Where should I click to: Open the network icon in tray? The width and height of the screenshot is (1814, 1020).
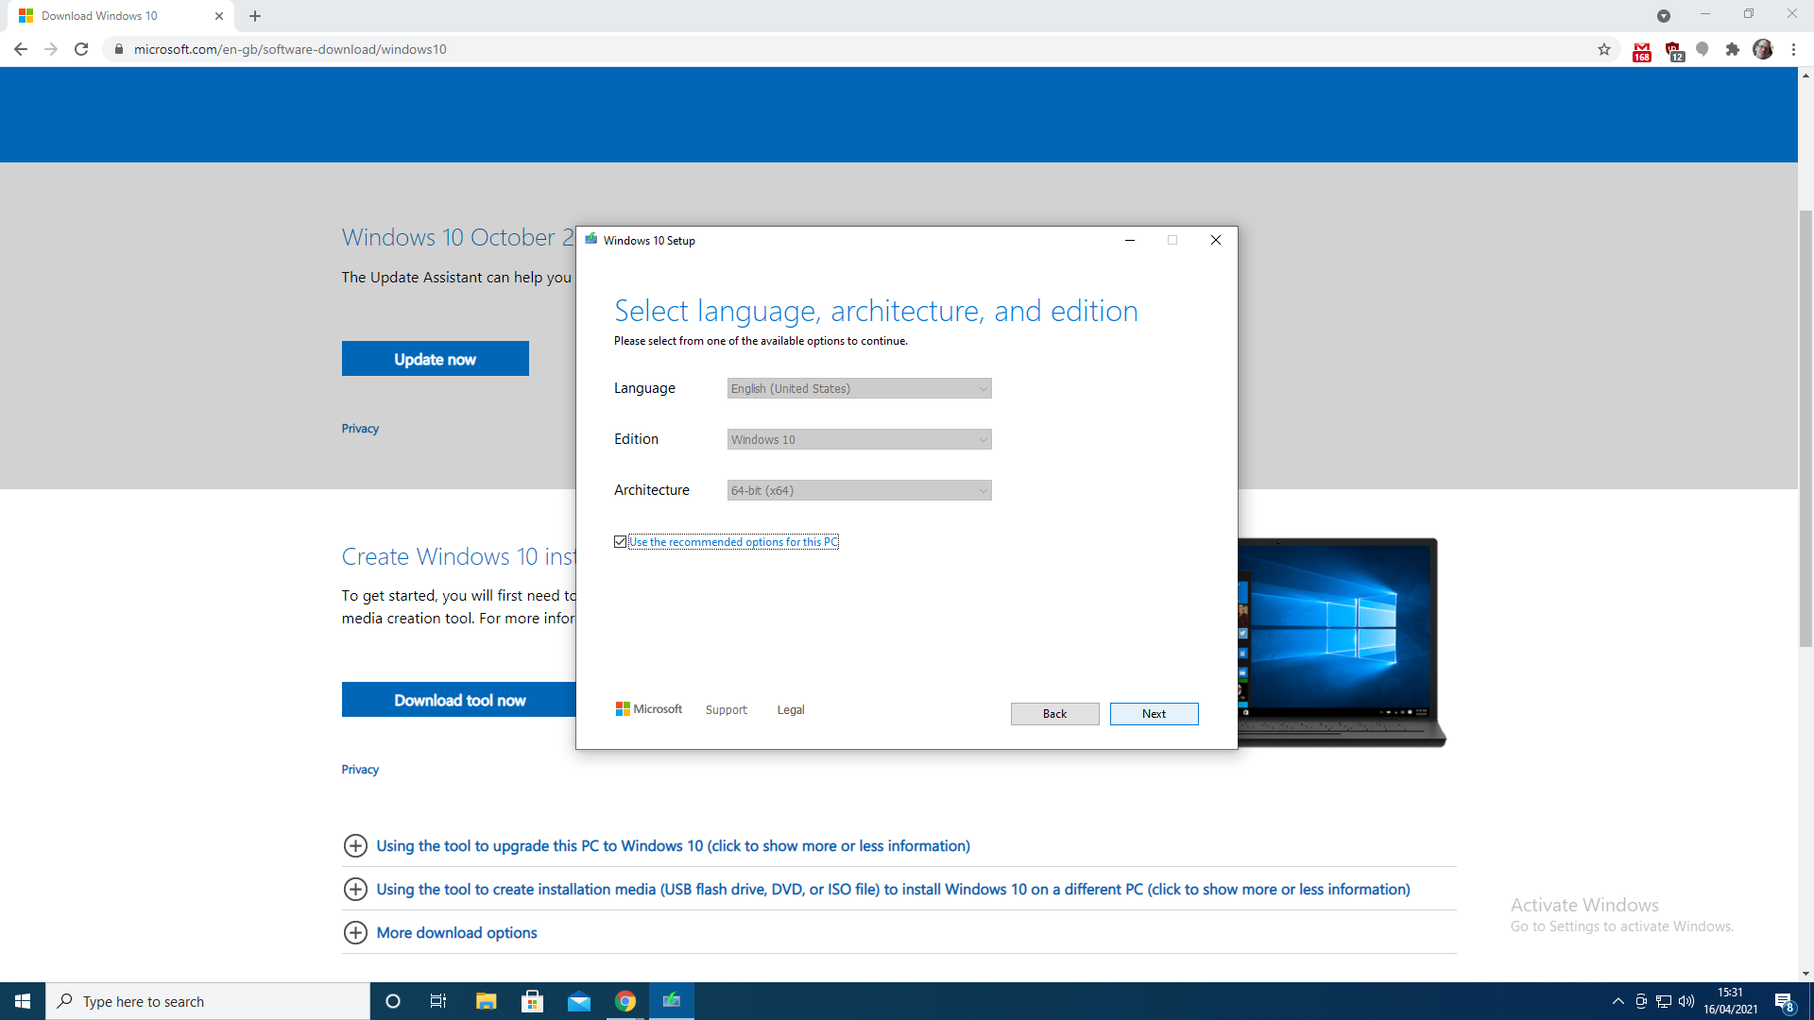[1664, 1001]
